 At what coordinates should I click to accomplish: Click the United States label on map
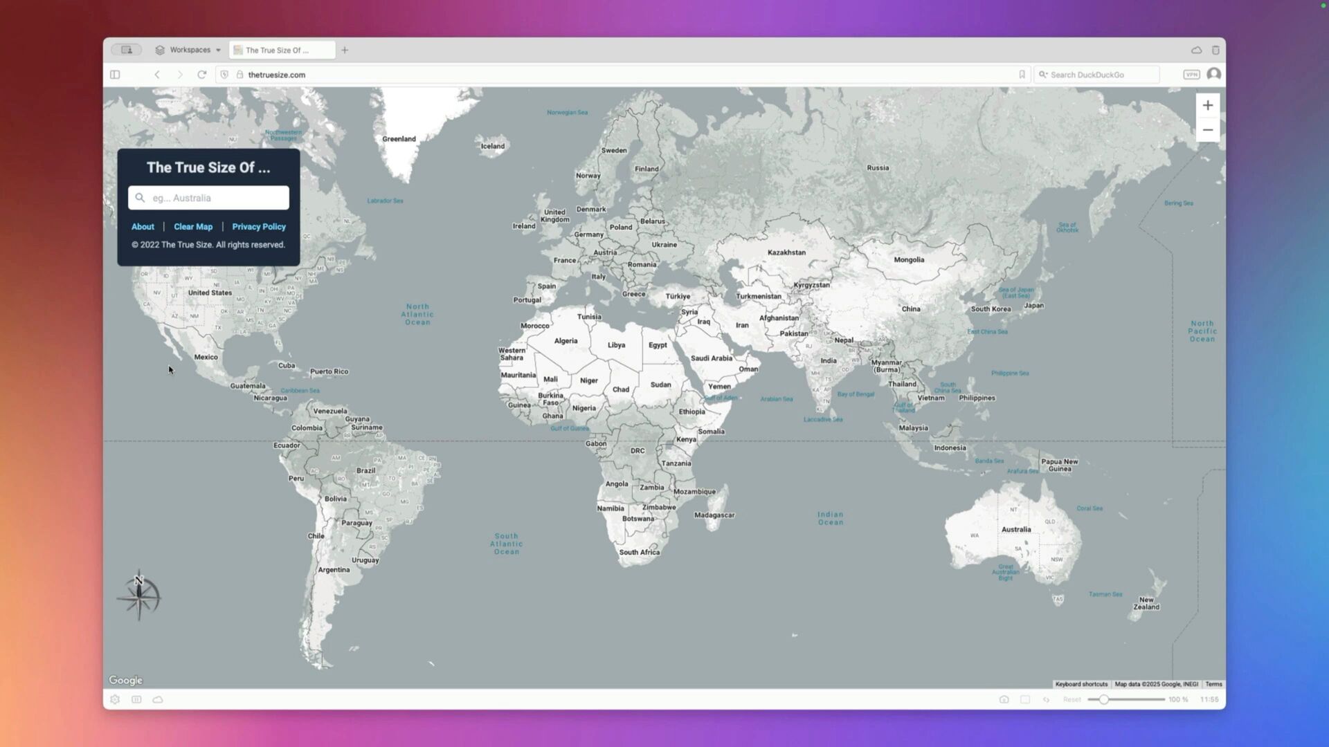click(210, 293)
